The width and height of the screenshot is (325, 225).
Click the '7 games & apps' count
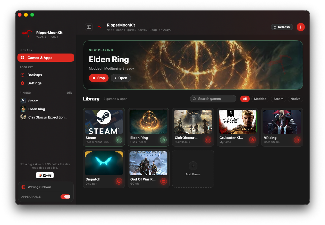[x=115, y=99]
